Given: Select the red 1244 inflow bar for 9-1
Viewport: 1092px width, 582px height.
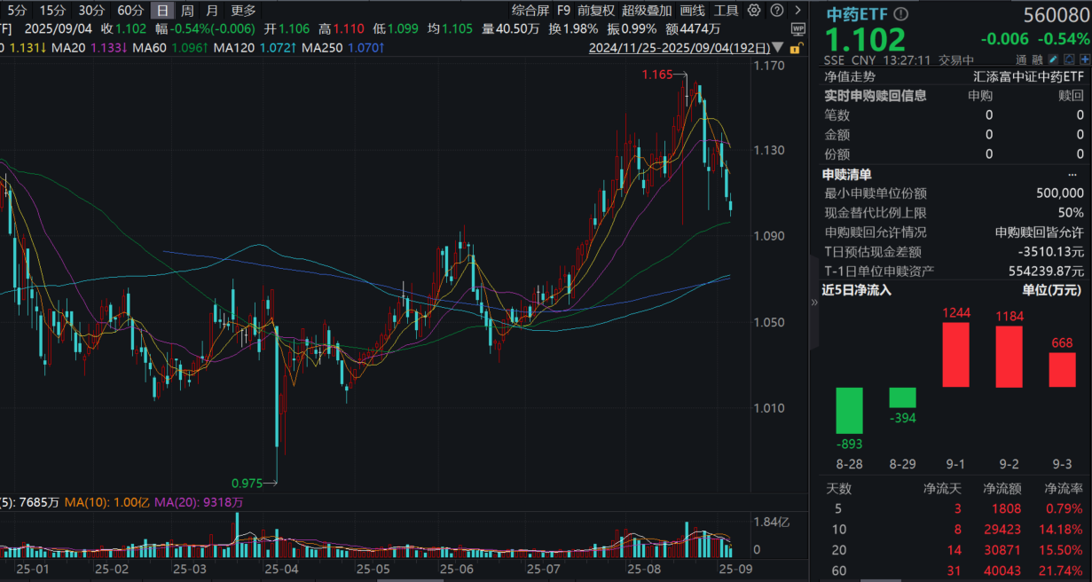Looking at the screenshot, I should coord(955,355).
